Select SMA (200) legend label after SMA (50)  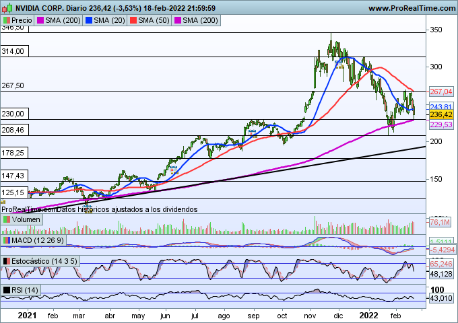coord(200,20)
